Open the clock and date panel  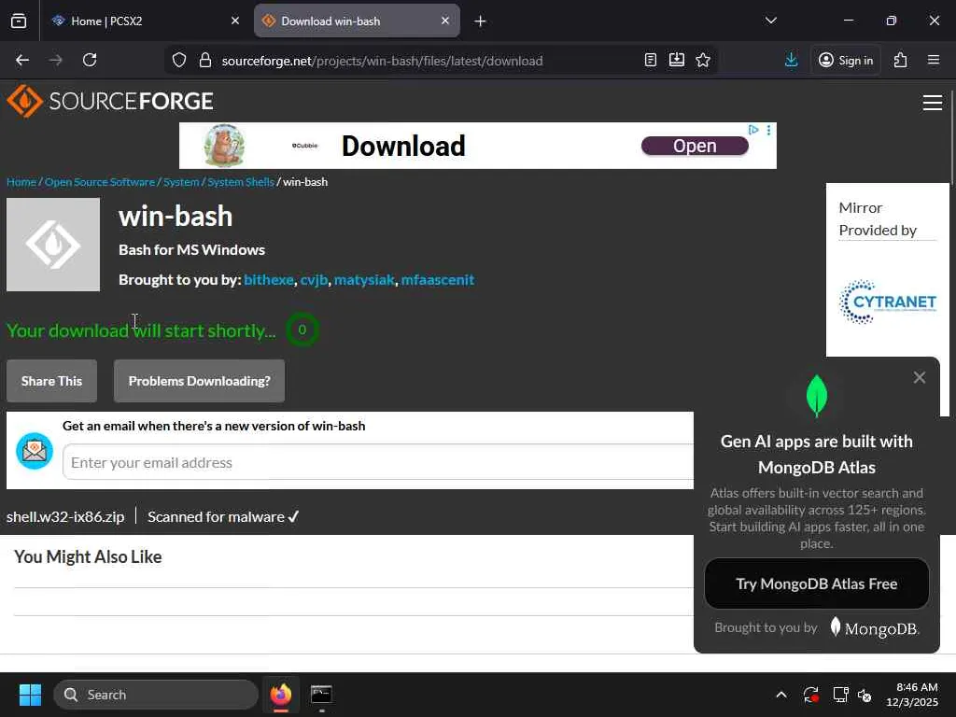pos(912,695)
